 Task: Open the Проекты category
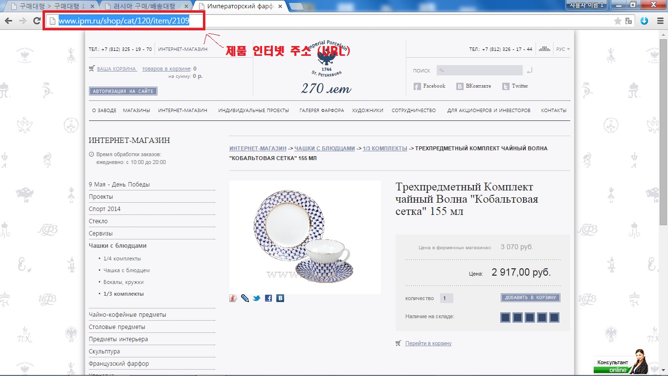tap(101, 197)
